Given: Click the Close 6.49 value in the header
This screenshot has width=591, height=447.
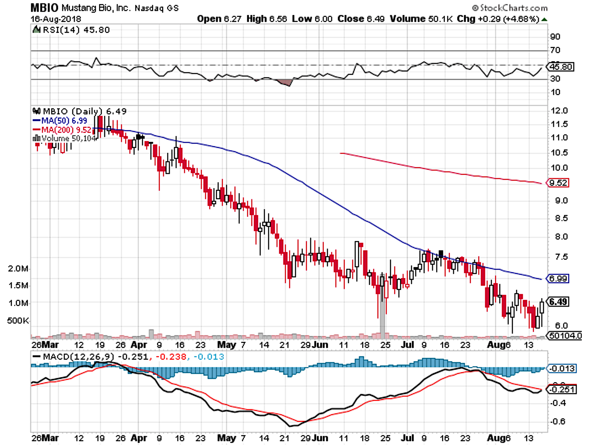Looking at the screenshot, I should click(361, 19).
